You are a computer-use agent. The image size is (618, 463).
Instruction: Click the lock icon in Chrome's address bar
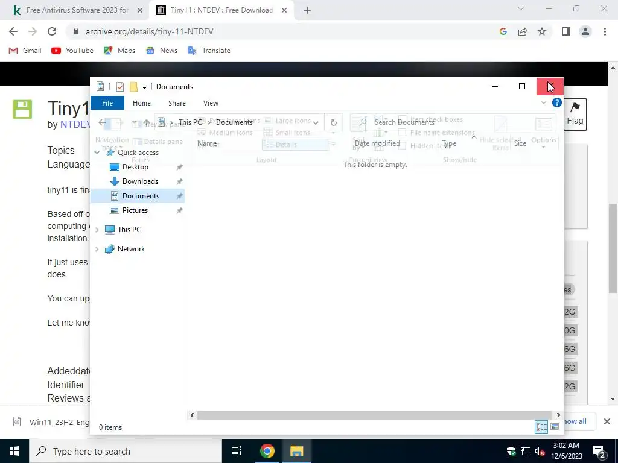pyautogui.click(x=76, y=31)
